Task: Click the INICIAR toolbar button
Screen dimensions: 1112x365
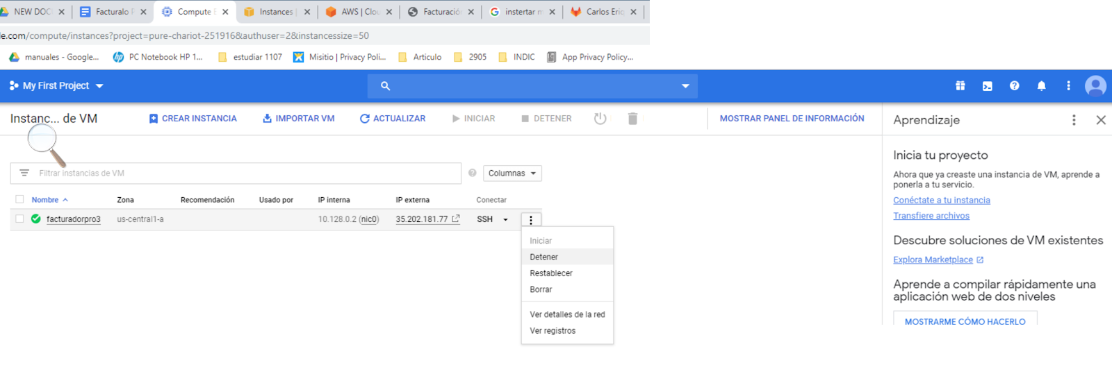Action: (473, 119)
